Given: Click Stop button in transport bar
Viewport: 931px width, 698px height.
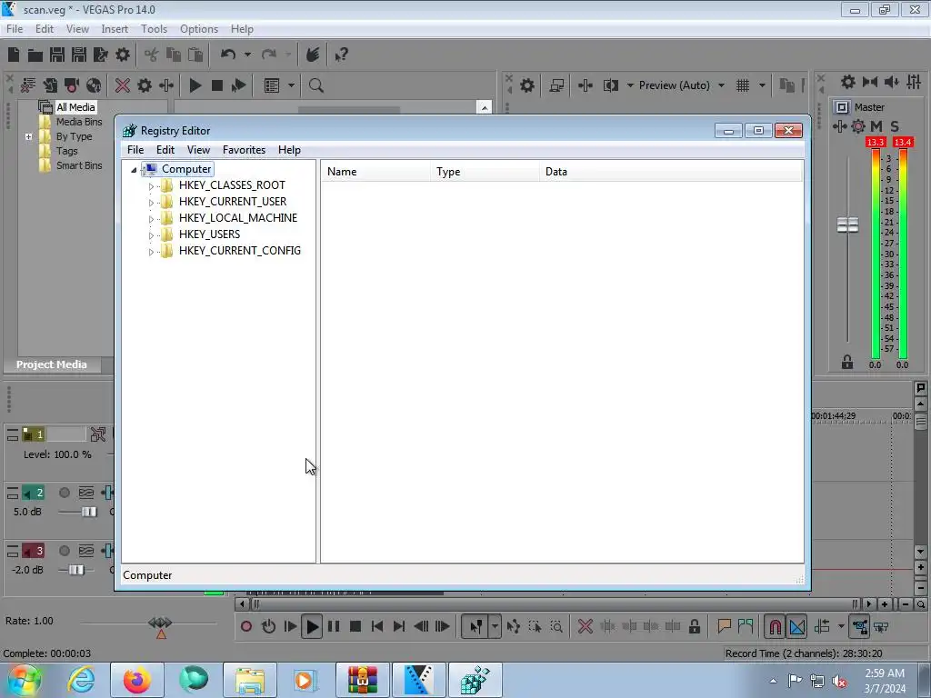Looking at the screenshot, I should point(355,626).
